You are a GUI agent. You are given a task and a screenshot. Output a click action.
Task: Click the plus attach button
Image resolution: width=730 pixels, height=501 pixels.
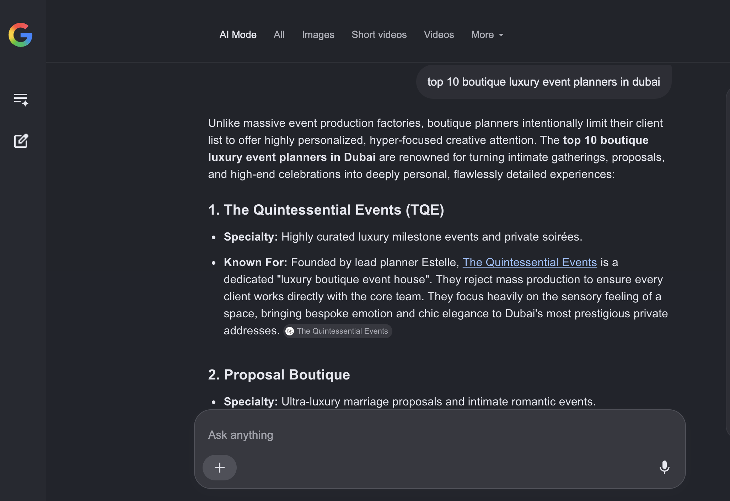pyautogui.click(x=220, y=468)
